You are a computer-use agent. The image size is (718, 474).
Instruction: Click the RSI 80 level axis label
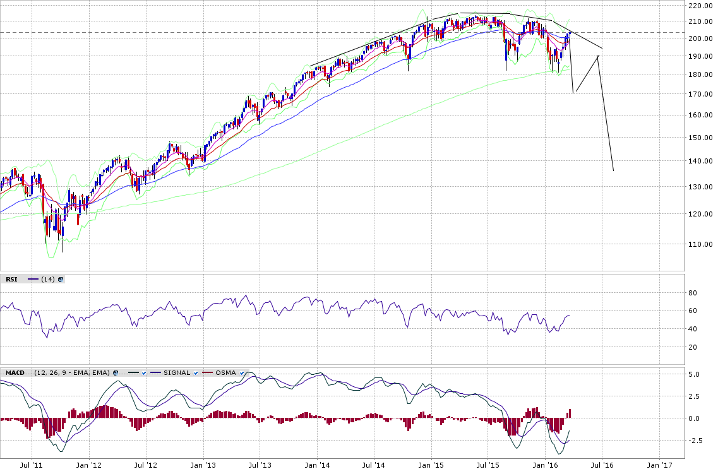coord(692,293)
